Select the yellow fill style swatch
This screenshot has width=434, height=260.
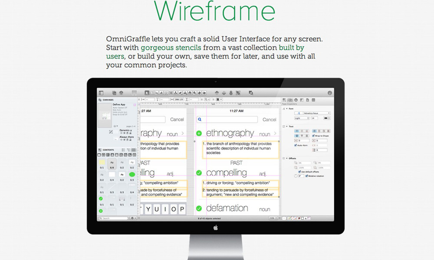tap(102, 162)
